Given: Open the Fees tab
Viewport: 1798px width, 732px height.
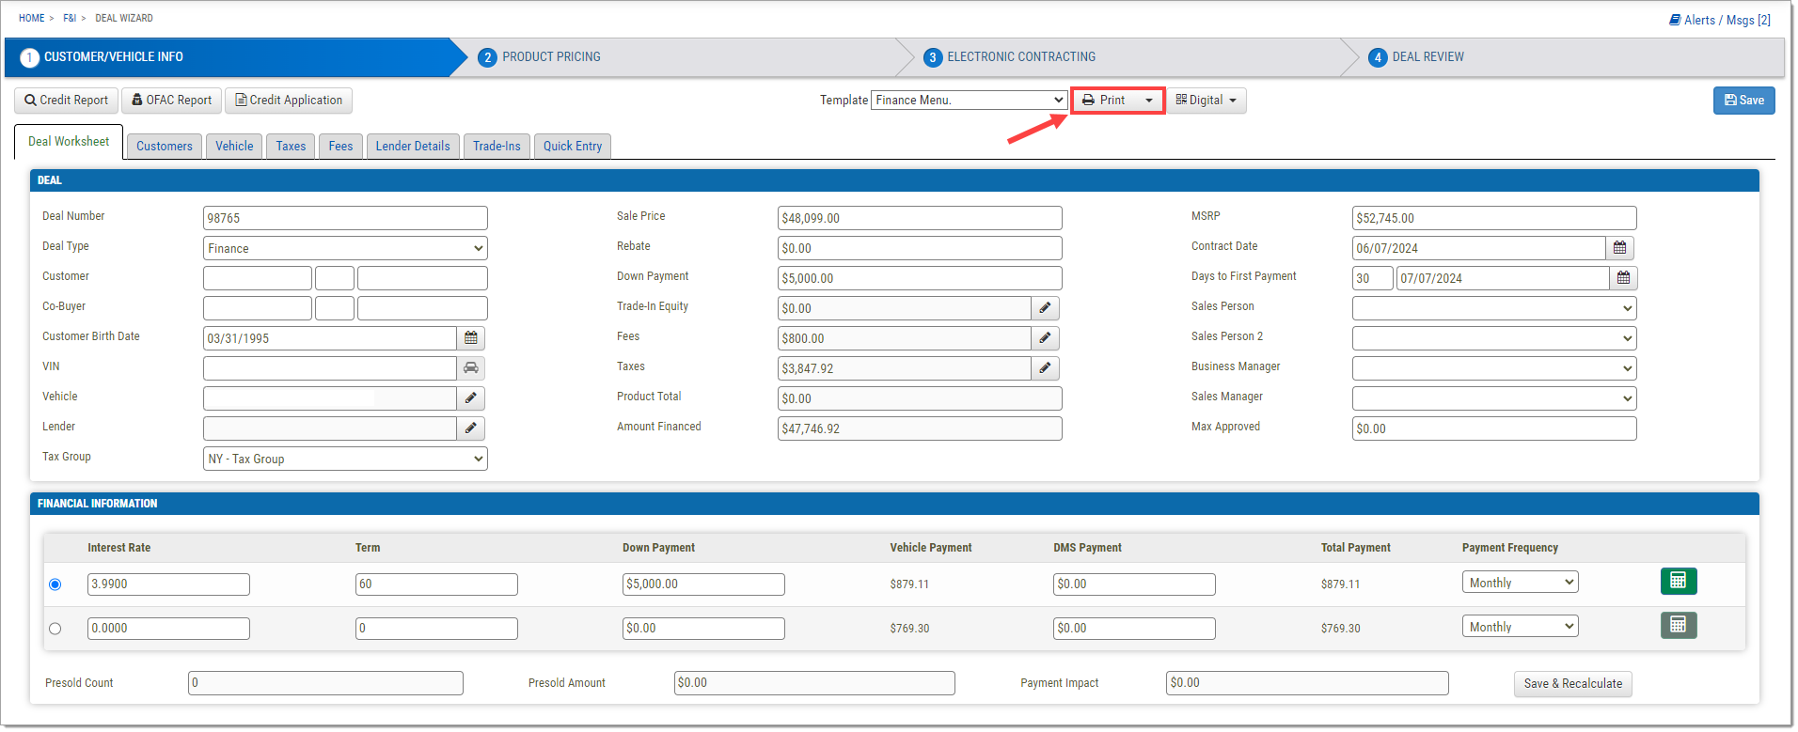Looking at the screenshot, I should (x=340, y=147).
